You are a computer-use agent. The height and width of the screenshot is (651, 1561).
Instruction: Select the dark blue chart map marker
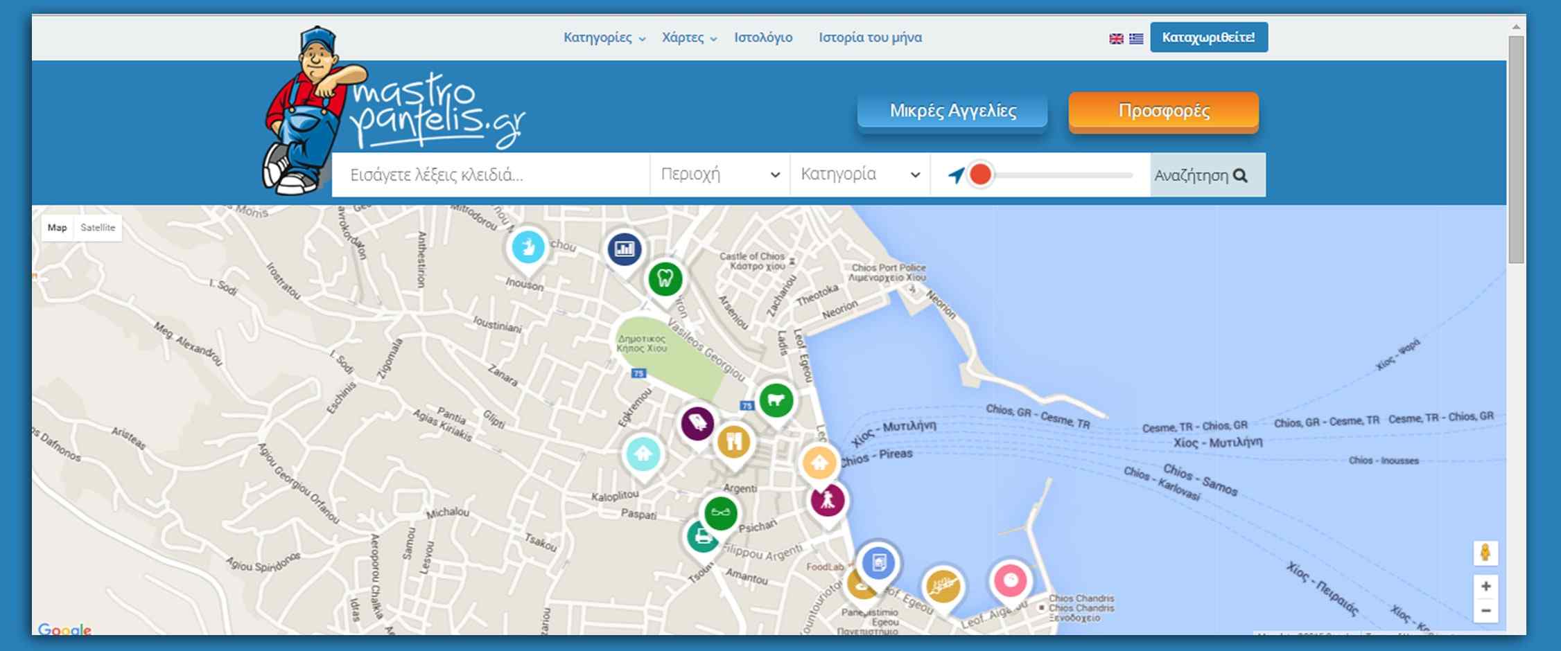tap(624, 249)
